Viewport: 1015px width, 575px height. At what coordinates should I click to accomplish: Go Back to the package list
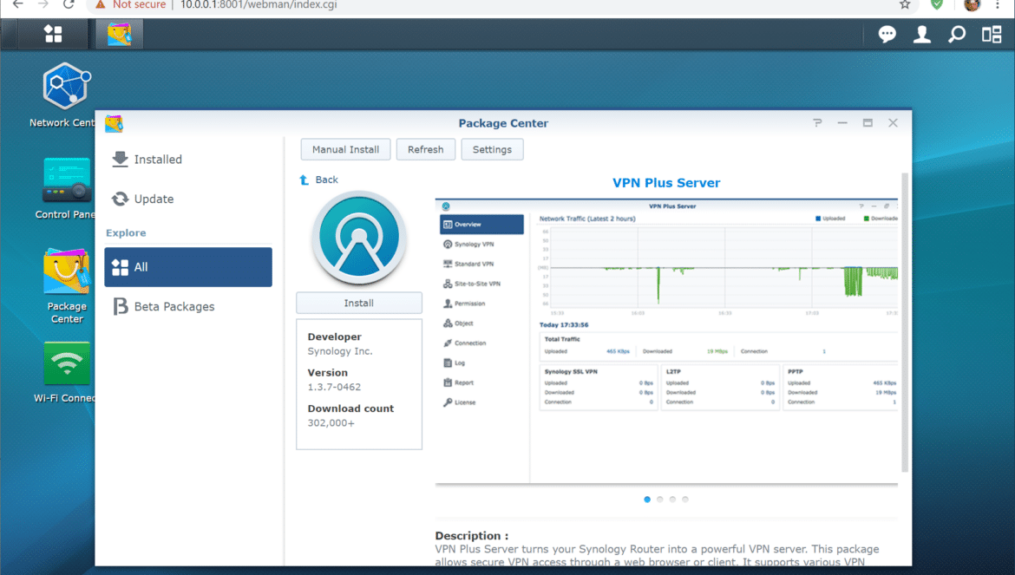pyautogui.click(x=318, y=180)
